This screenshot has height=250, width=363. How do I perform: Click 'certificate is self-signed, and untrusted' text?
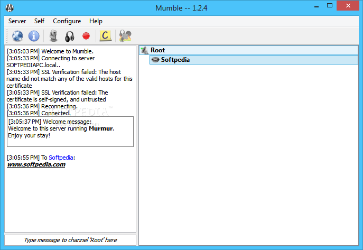tap(56, 99)
